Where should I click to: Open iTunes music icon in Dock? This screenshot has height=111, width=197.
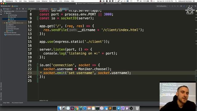102,108
